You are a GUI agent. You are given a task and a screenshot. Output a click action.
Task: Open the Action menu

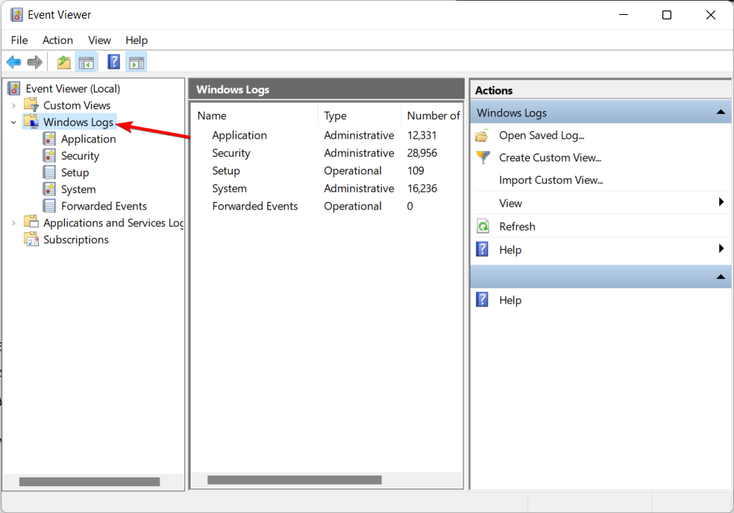tap(57, 40)
